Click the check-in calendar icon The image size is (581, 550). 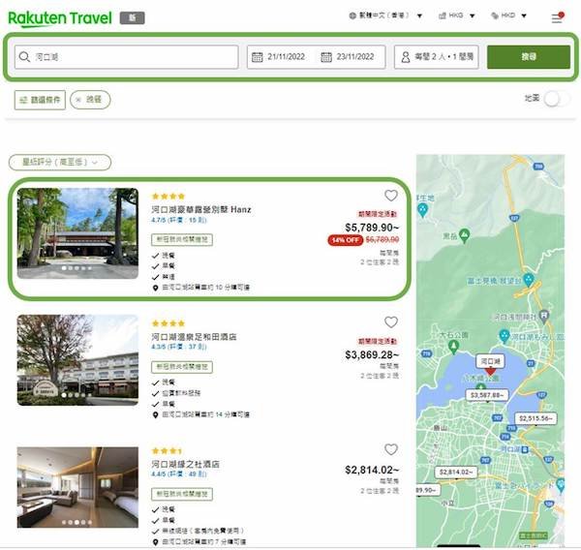point(258,57)
